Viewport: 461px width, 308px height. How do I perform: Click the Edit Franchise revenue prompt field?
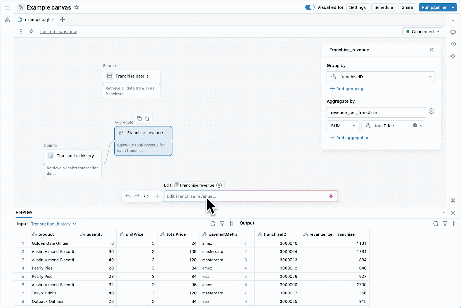point(245,196)
